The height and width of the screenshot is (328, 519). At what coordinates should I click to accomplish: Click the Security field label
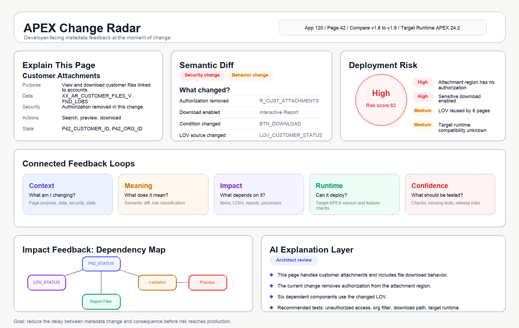click(31, 107)
